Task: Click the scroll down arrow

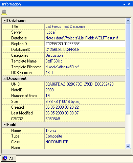Action: click(128, 146)
